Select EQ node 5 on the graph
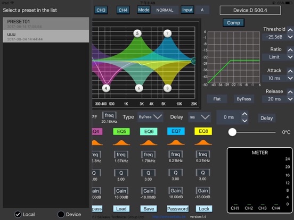Screen dimensions: 294x220 point(137,33)
